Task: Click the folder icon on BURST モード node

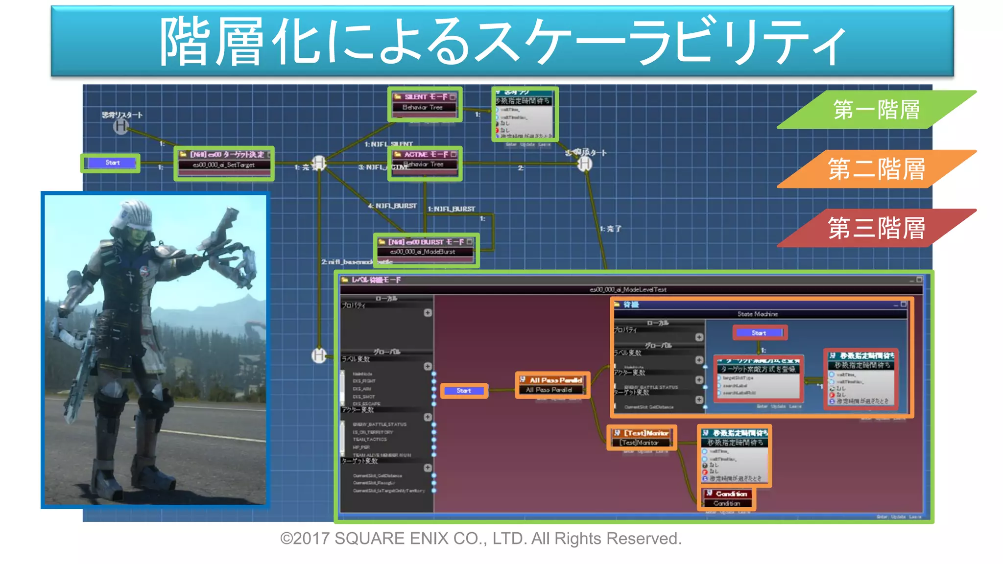Action: [x=382, y=242]
